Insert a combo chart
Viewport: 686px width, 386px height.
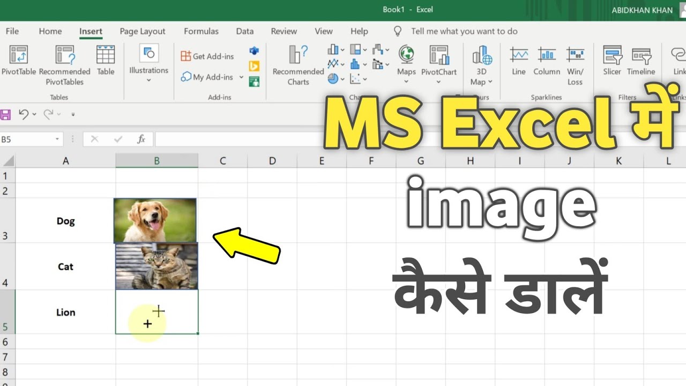pos(378,64)
